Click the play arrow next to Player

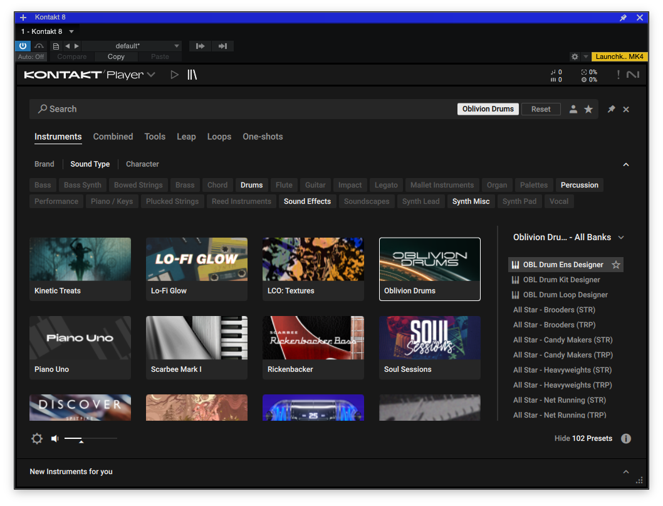point(174,75)
